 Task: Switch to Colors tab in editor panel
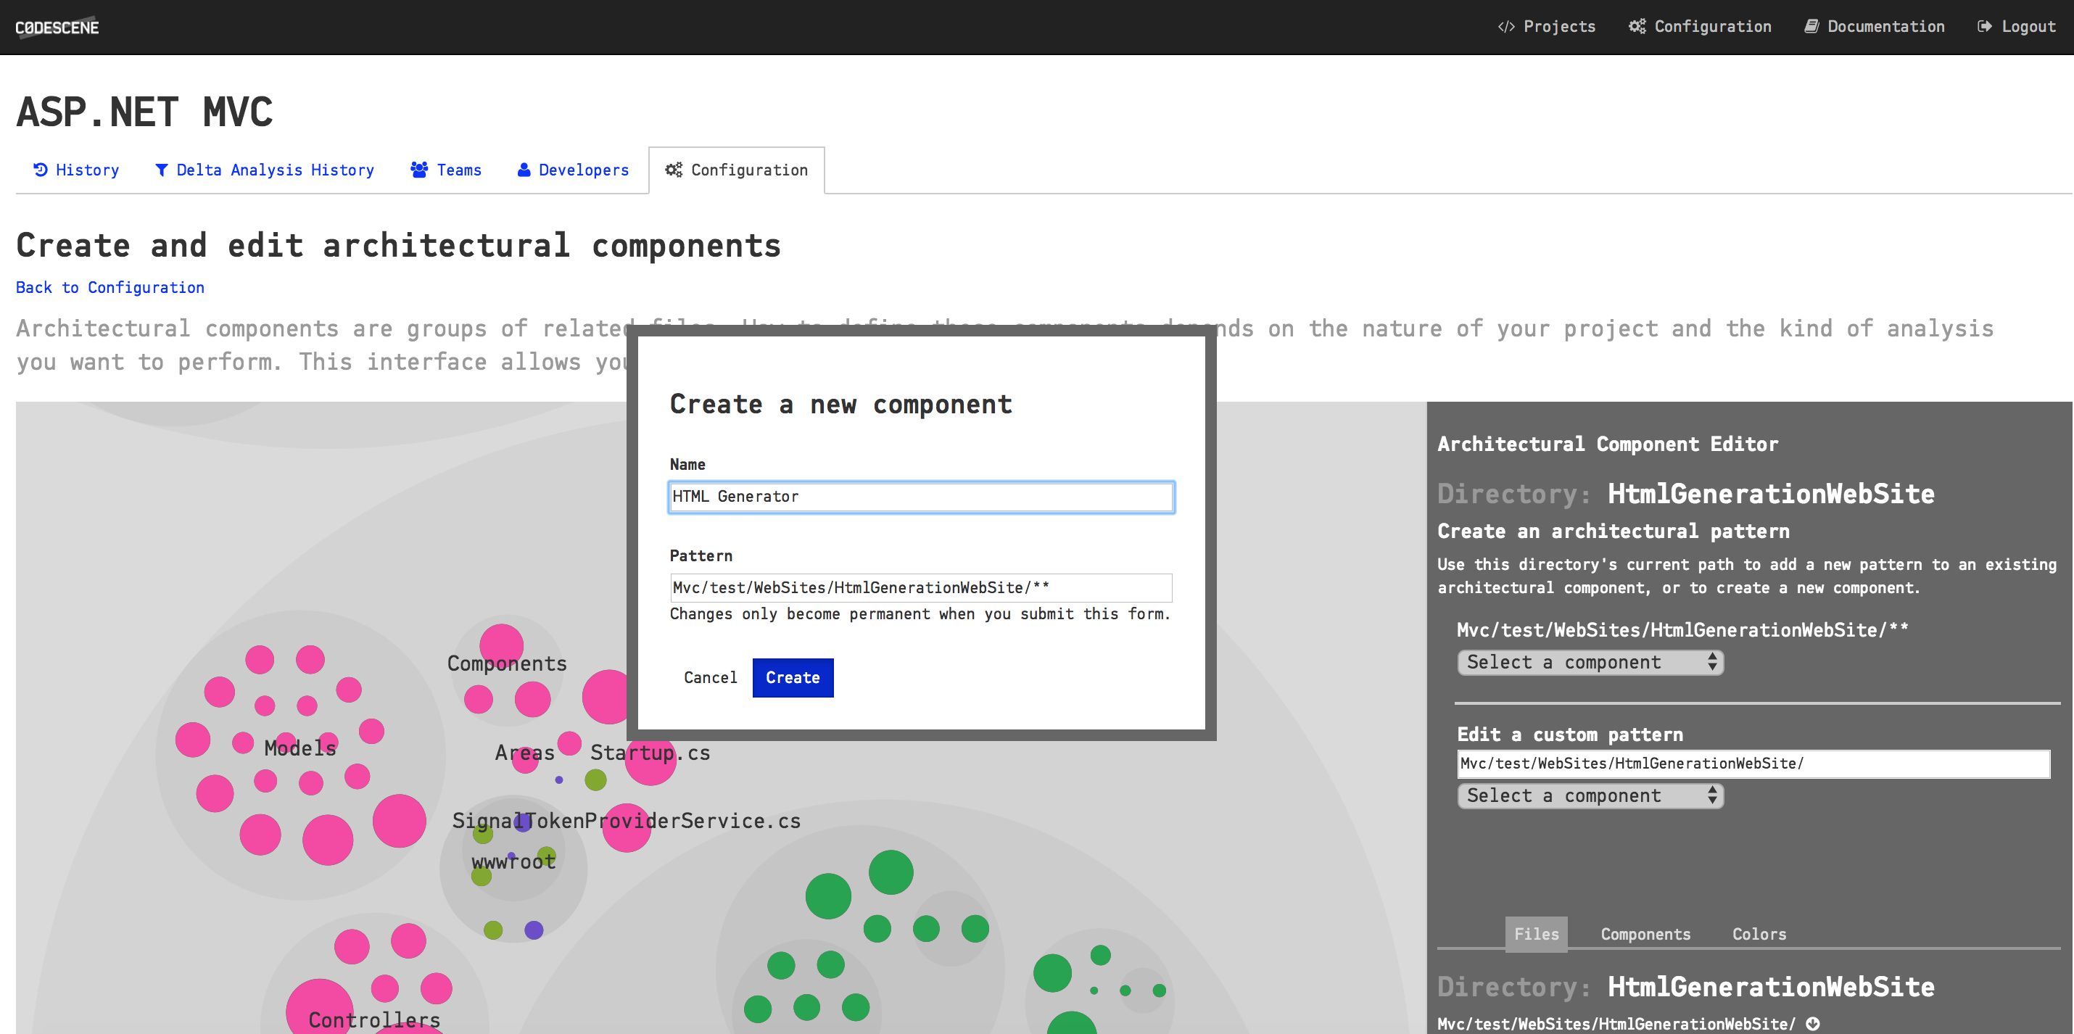point(1759,934)
